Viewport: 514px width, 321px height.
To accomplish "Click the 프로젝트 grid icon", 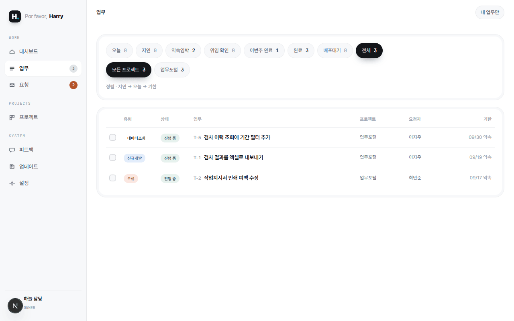I will [x=12, y=118].
